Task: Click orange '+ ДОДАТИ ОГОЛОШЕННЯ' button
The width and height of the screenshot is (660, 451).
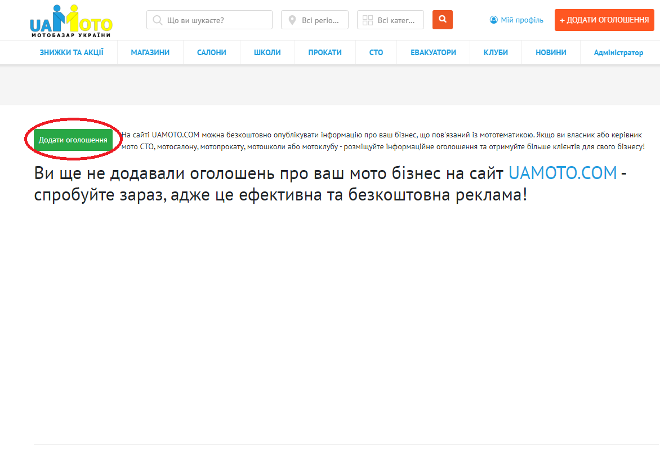Action: (x=604, y=20)
